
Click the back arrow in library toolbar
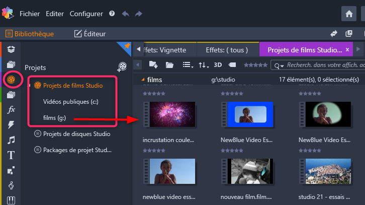138,65
